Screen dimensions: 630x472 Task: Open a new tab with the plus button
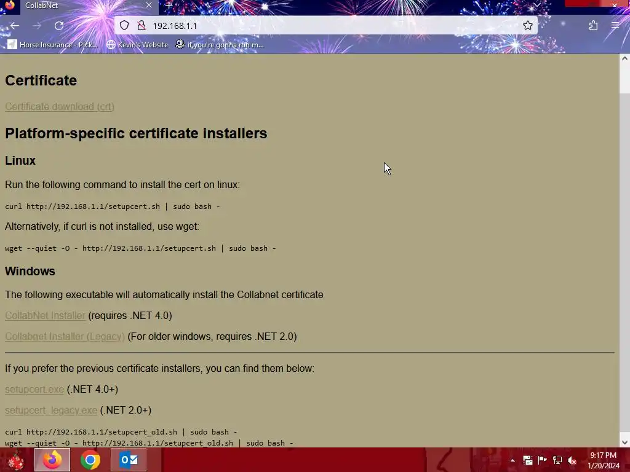tap(169, 6)
